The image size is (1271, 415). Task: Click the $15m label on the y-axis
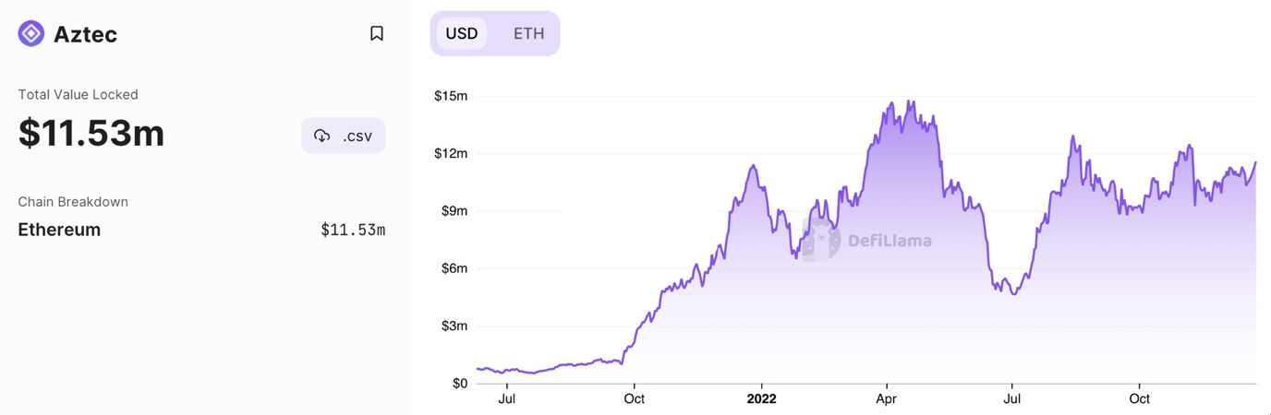click(451, 96)
